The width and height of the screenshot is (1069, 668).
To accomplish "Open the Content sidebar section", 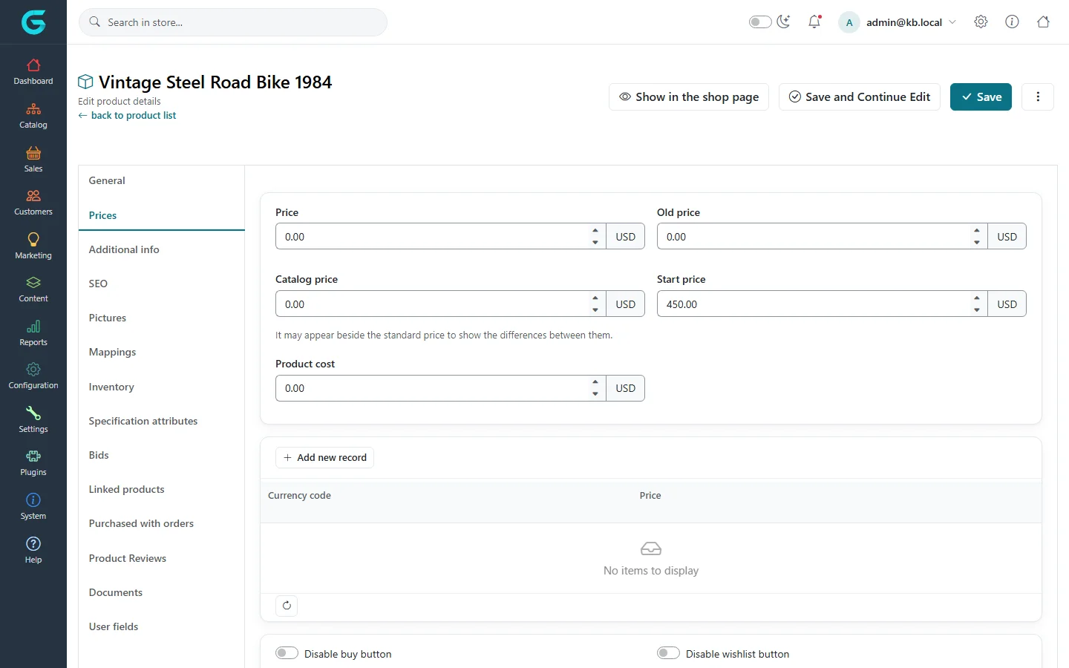I will [x=33, y=289].
